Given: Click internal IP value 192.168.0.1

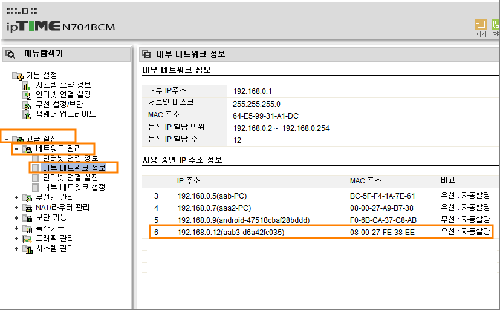Looking at the screenshot, I should 252,91.
